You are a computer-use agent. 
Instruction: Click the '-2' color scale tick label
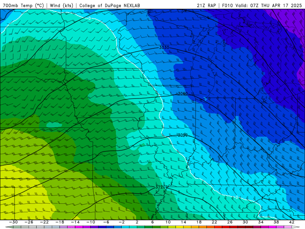tap(122, 222)
